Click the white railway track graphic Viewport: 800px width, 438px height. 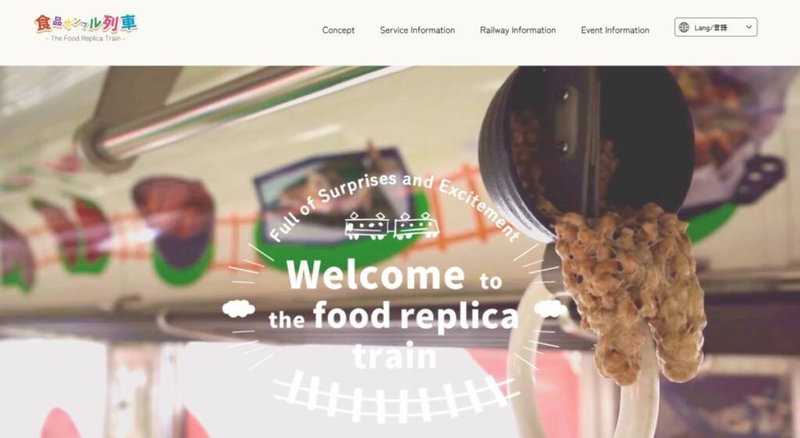[395, 397]
